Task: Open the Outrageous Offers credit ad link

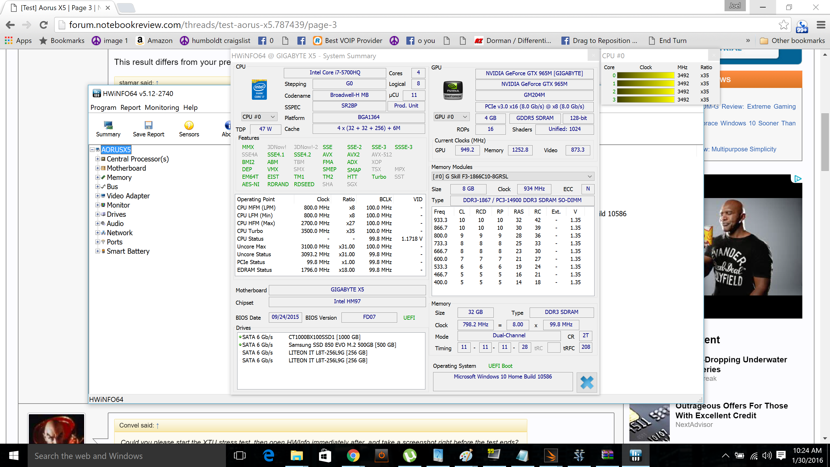Action: 731,410
